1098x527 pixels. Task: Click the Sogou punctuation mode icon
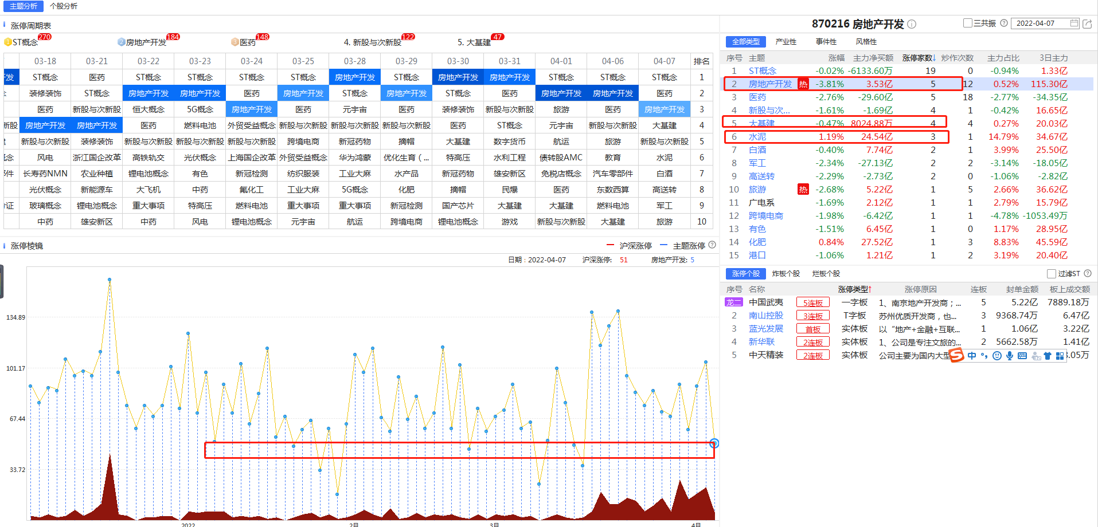(984, 356)
